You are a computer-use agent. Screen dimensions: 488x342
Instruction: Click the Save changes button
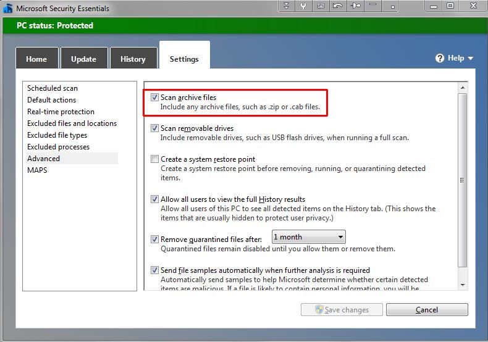coord(342,310)
